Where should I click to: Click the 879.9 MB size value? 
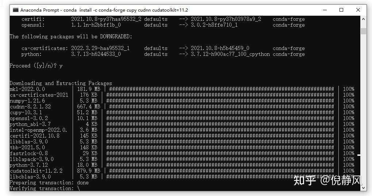(88, 171)
